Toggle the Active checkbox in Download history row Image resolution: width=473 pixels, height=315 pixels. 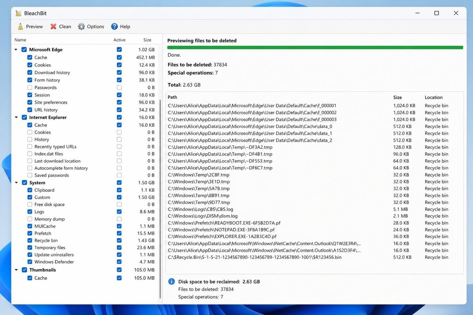[x=119, y=73]
